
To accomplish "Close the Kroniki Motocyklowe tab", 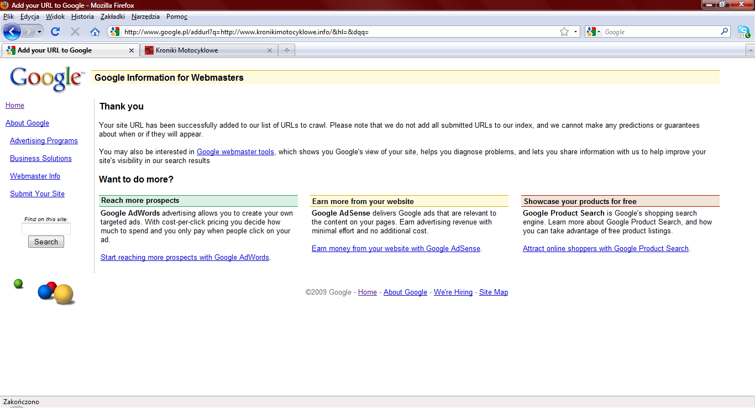I will coord(270,50).
